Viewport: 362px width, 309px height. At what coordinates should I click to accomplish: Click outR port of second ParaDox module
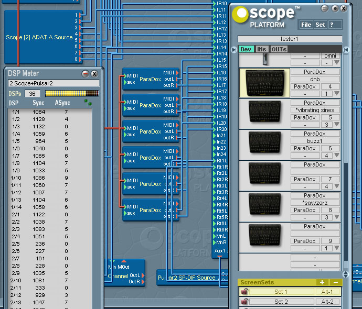[x=177, y=112]
